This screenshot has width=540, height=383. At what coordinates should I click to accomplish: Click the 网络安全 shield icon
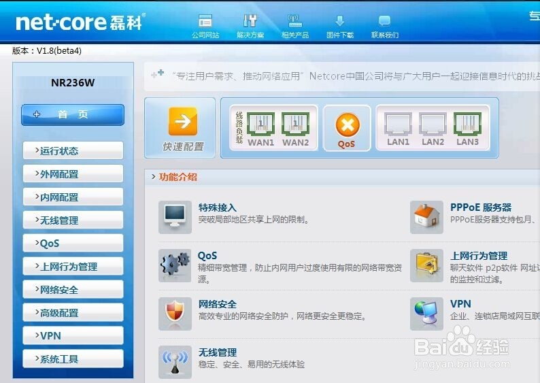(x=175, y=314)
